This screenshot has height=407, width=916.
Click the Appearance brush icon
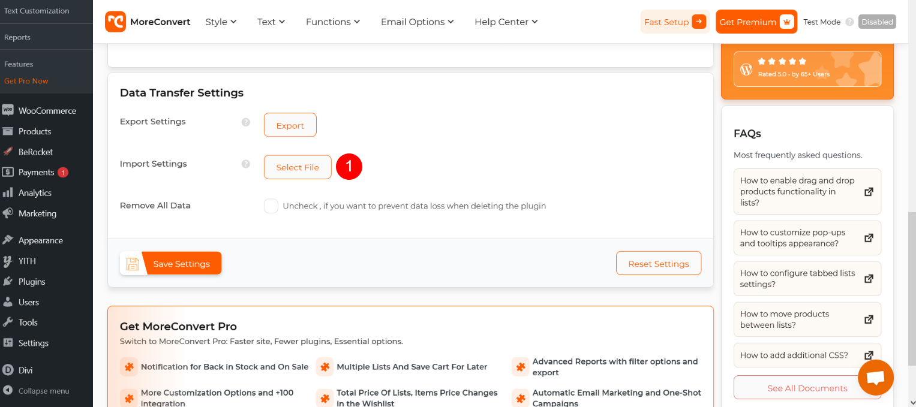8,240
